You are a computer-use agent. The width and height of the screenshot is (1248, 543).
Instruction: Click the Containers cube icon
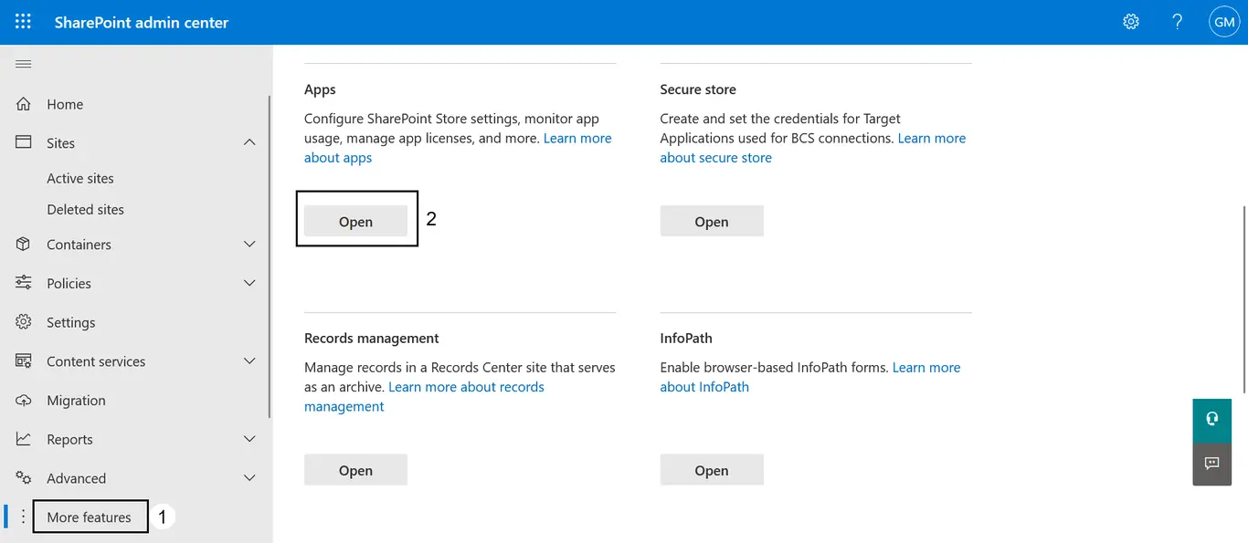coord(24,245)
